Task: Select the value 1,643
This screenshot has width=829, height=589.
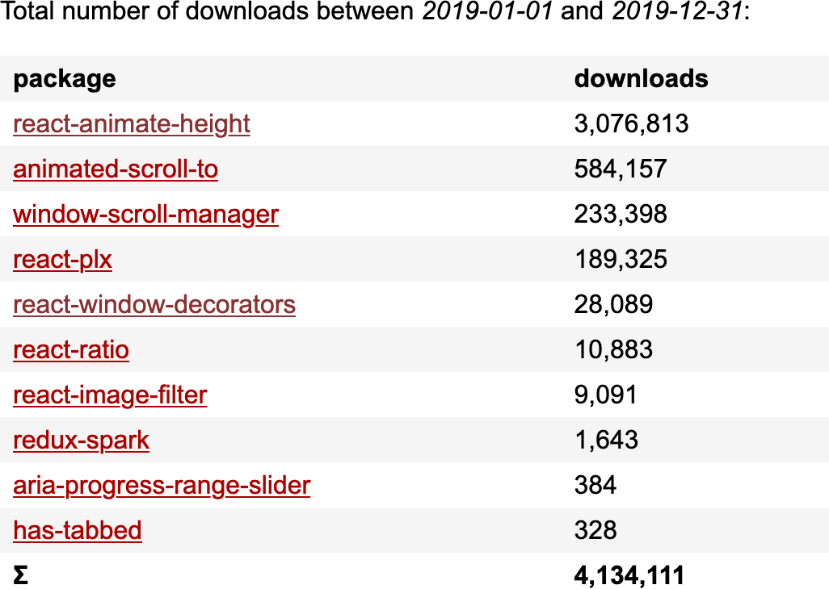Action: tap(607, 441)
